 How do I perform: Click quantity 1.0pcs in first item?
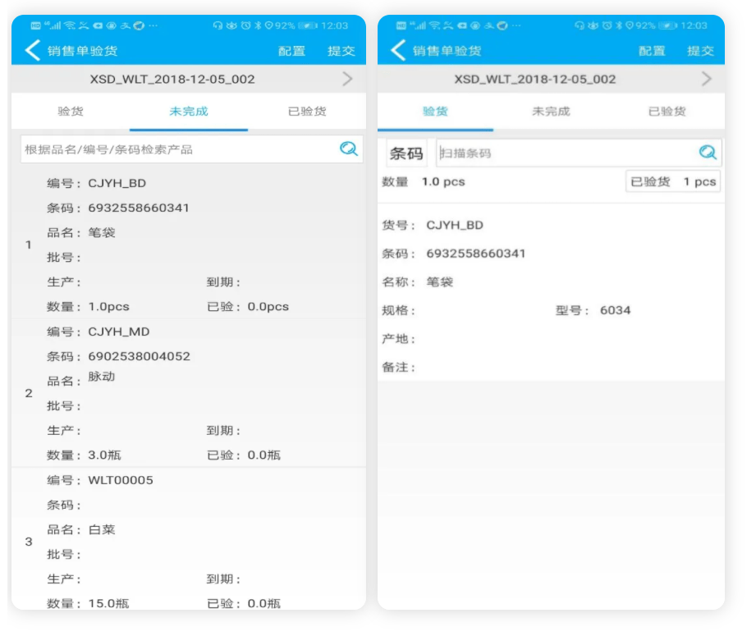click(108, 307)
